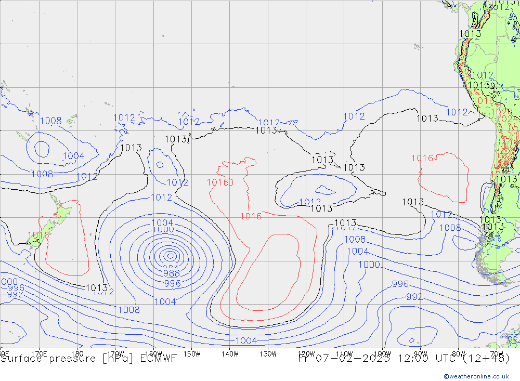Click the 1008 label above 170W
Image resolution: width=520 pixels, height=381 pixels.
point(128,310)
